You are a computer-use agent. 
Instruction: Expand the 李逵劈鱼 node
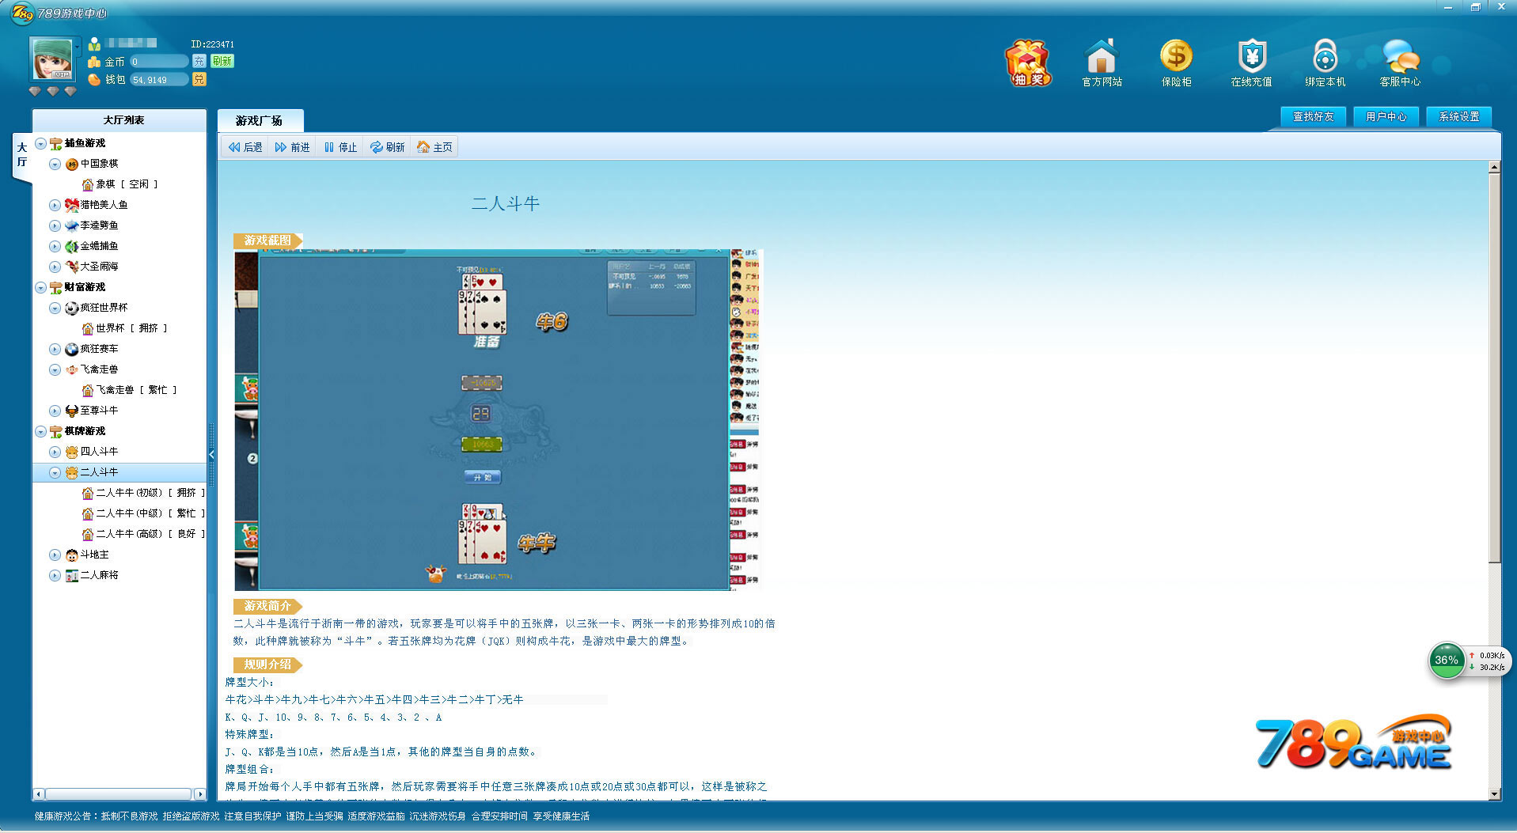pos(55,225)
